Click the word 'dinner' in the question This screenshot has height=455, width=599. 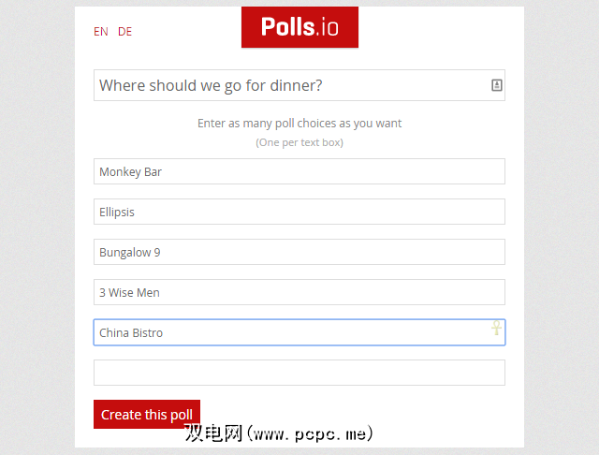tap(296, 86)
